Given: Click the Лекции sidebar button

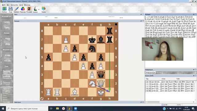Looking at the screenshot, I should point(7,33).
